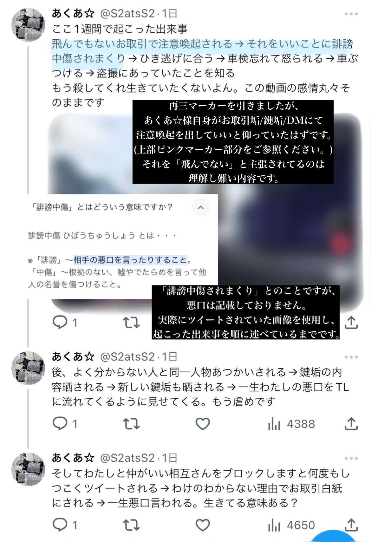Image resolution: width=371 pixels, height=542 pixels.
Task: Open more options on first tweet
Action: [351, 14]
